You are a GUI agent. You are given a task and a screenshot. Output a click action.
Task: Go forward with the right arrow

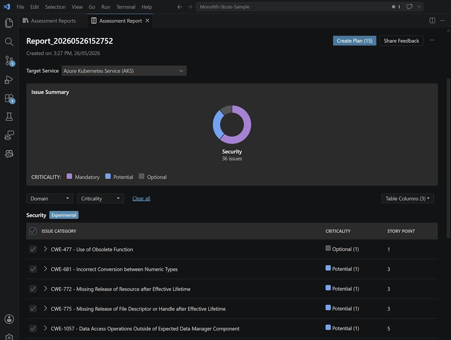point(190,7)
